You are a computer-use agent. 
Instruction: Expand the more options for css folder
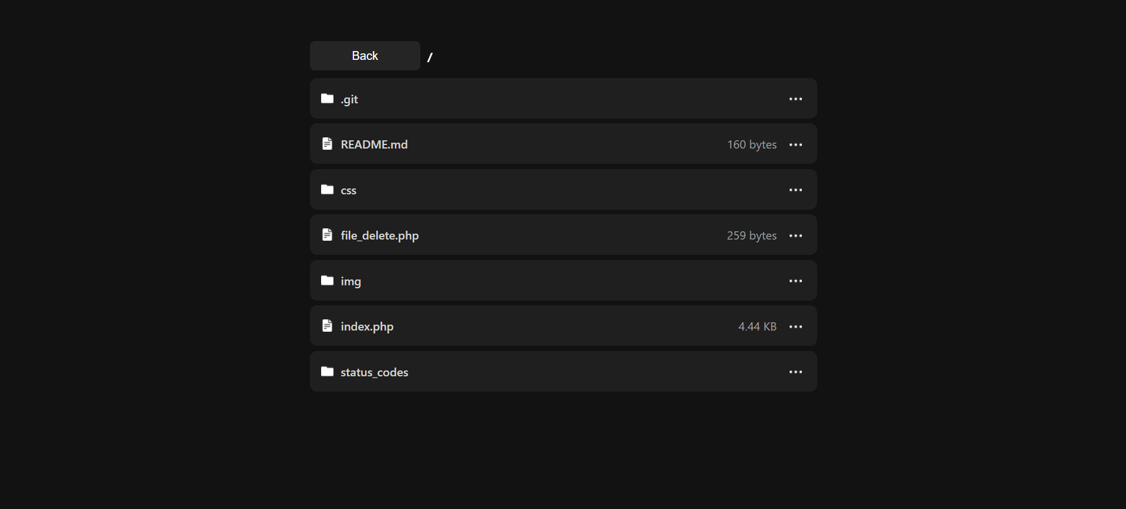(795, 190)
